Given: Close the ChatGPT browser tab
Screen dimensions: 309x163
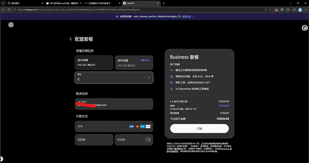Looking at the screenshot, I should pos(158,3).
